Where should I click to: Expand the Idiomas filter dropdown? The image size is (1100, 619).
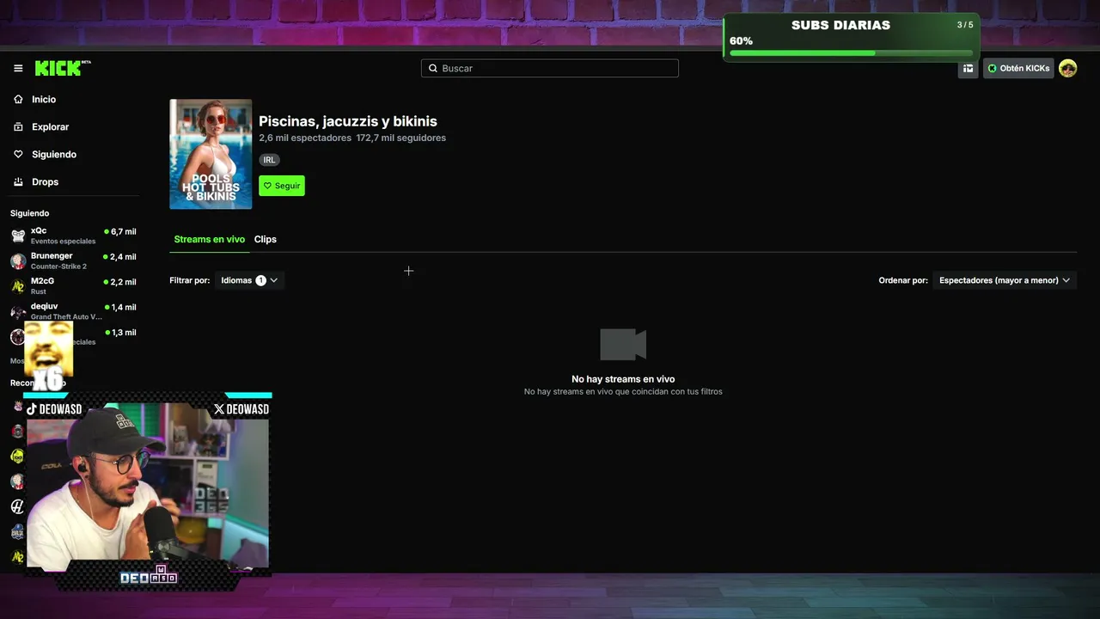click(x=249, y=280)
